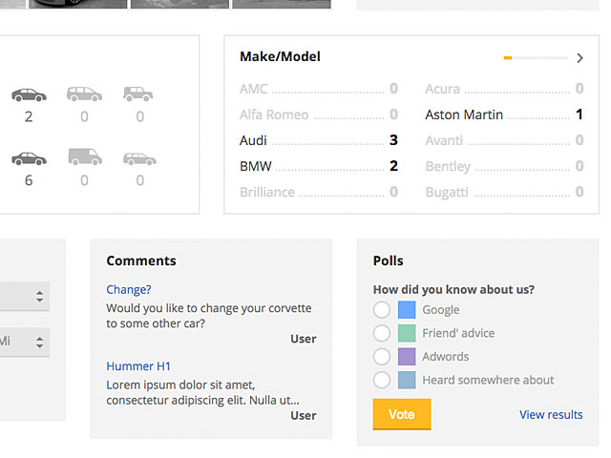
Task: Filter by Aston Martin make
Action: coord(504,114)
